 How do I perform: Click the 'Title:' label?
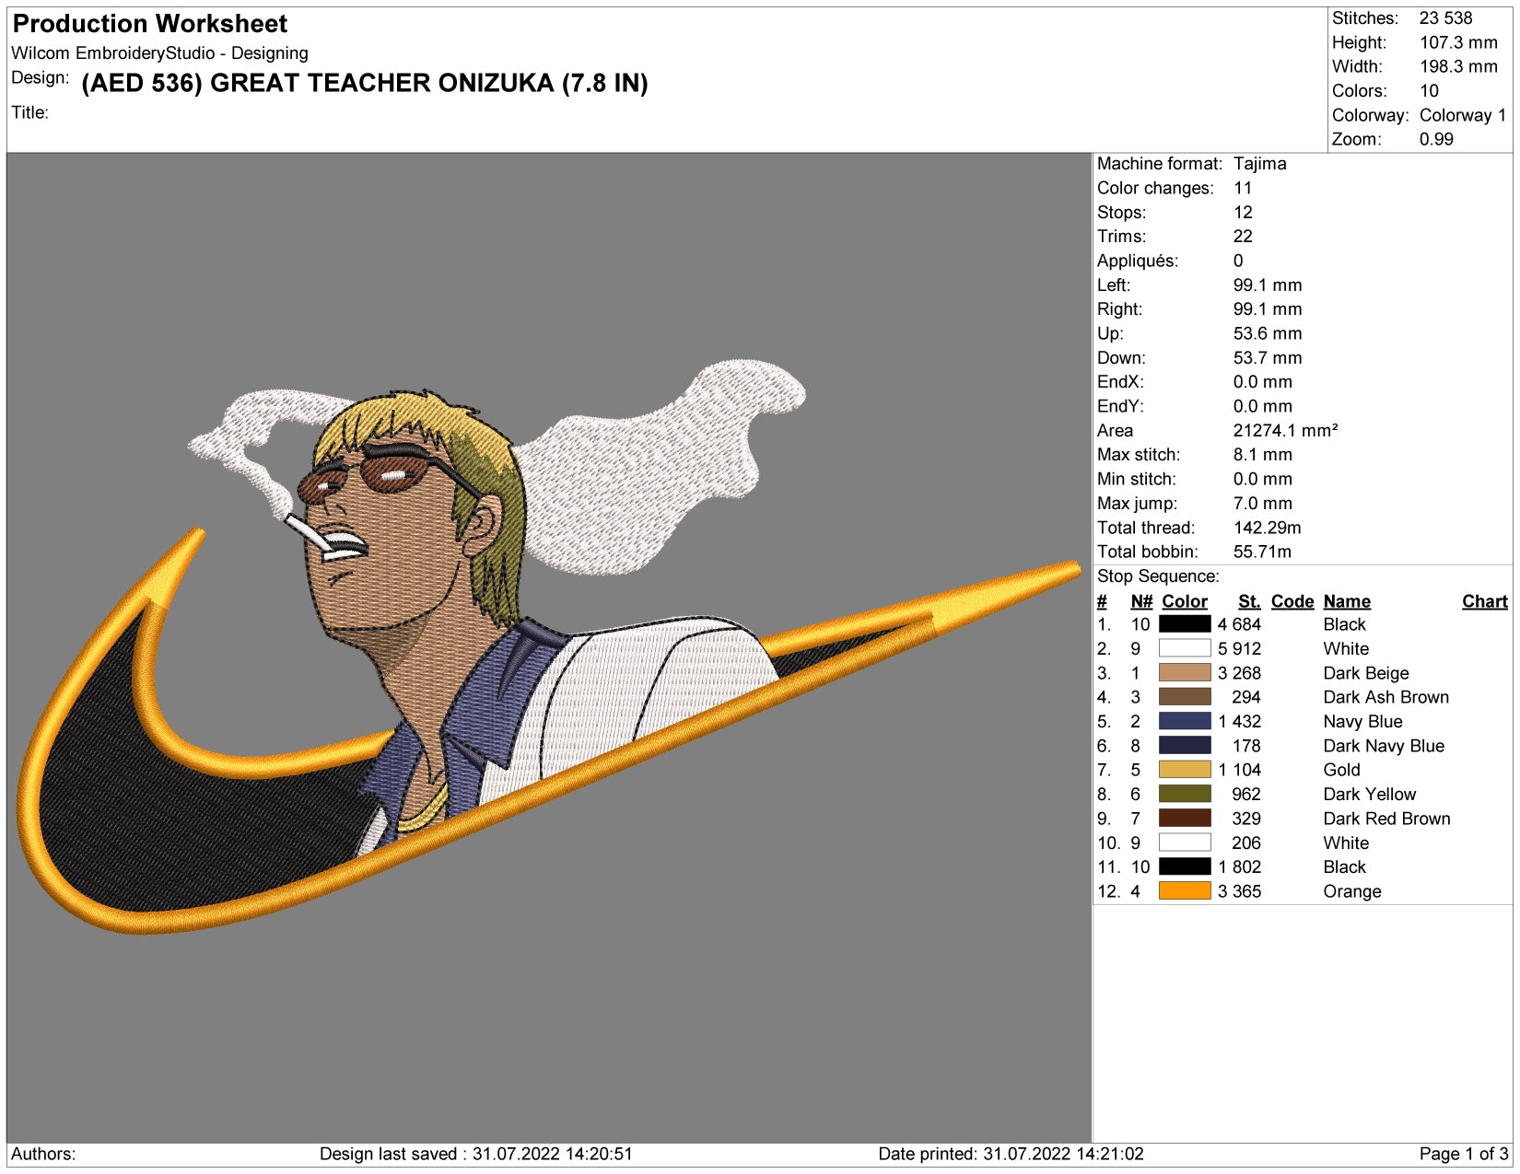pos(29,112)
